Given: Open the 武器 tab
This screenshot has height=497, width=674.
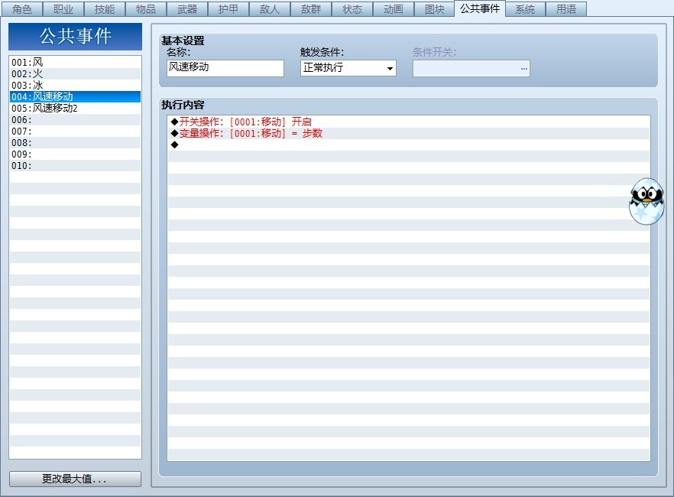Looking at the screenshot, I should (187, 9).
